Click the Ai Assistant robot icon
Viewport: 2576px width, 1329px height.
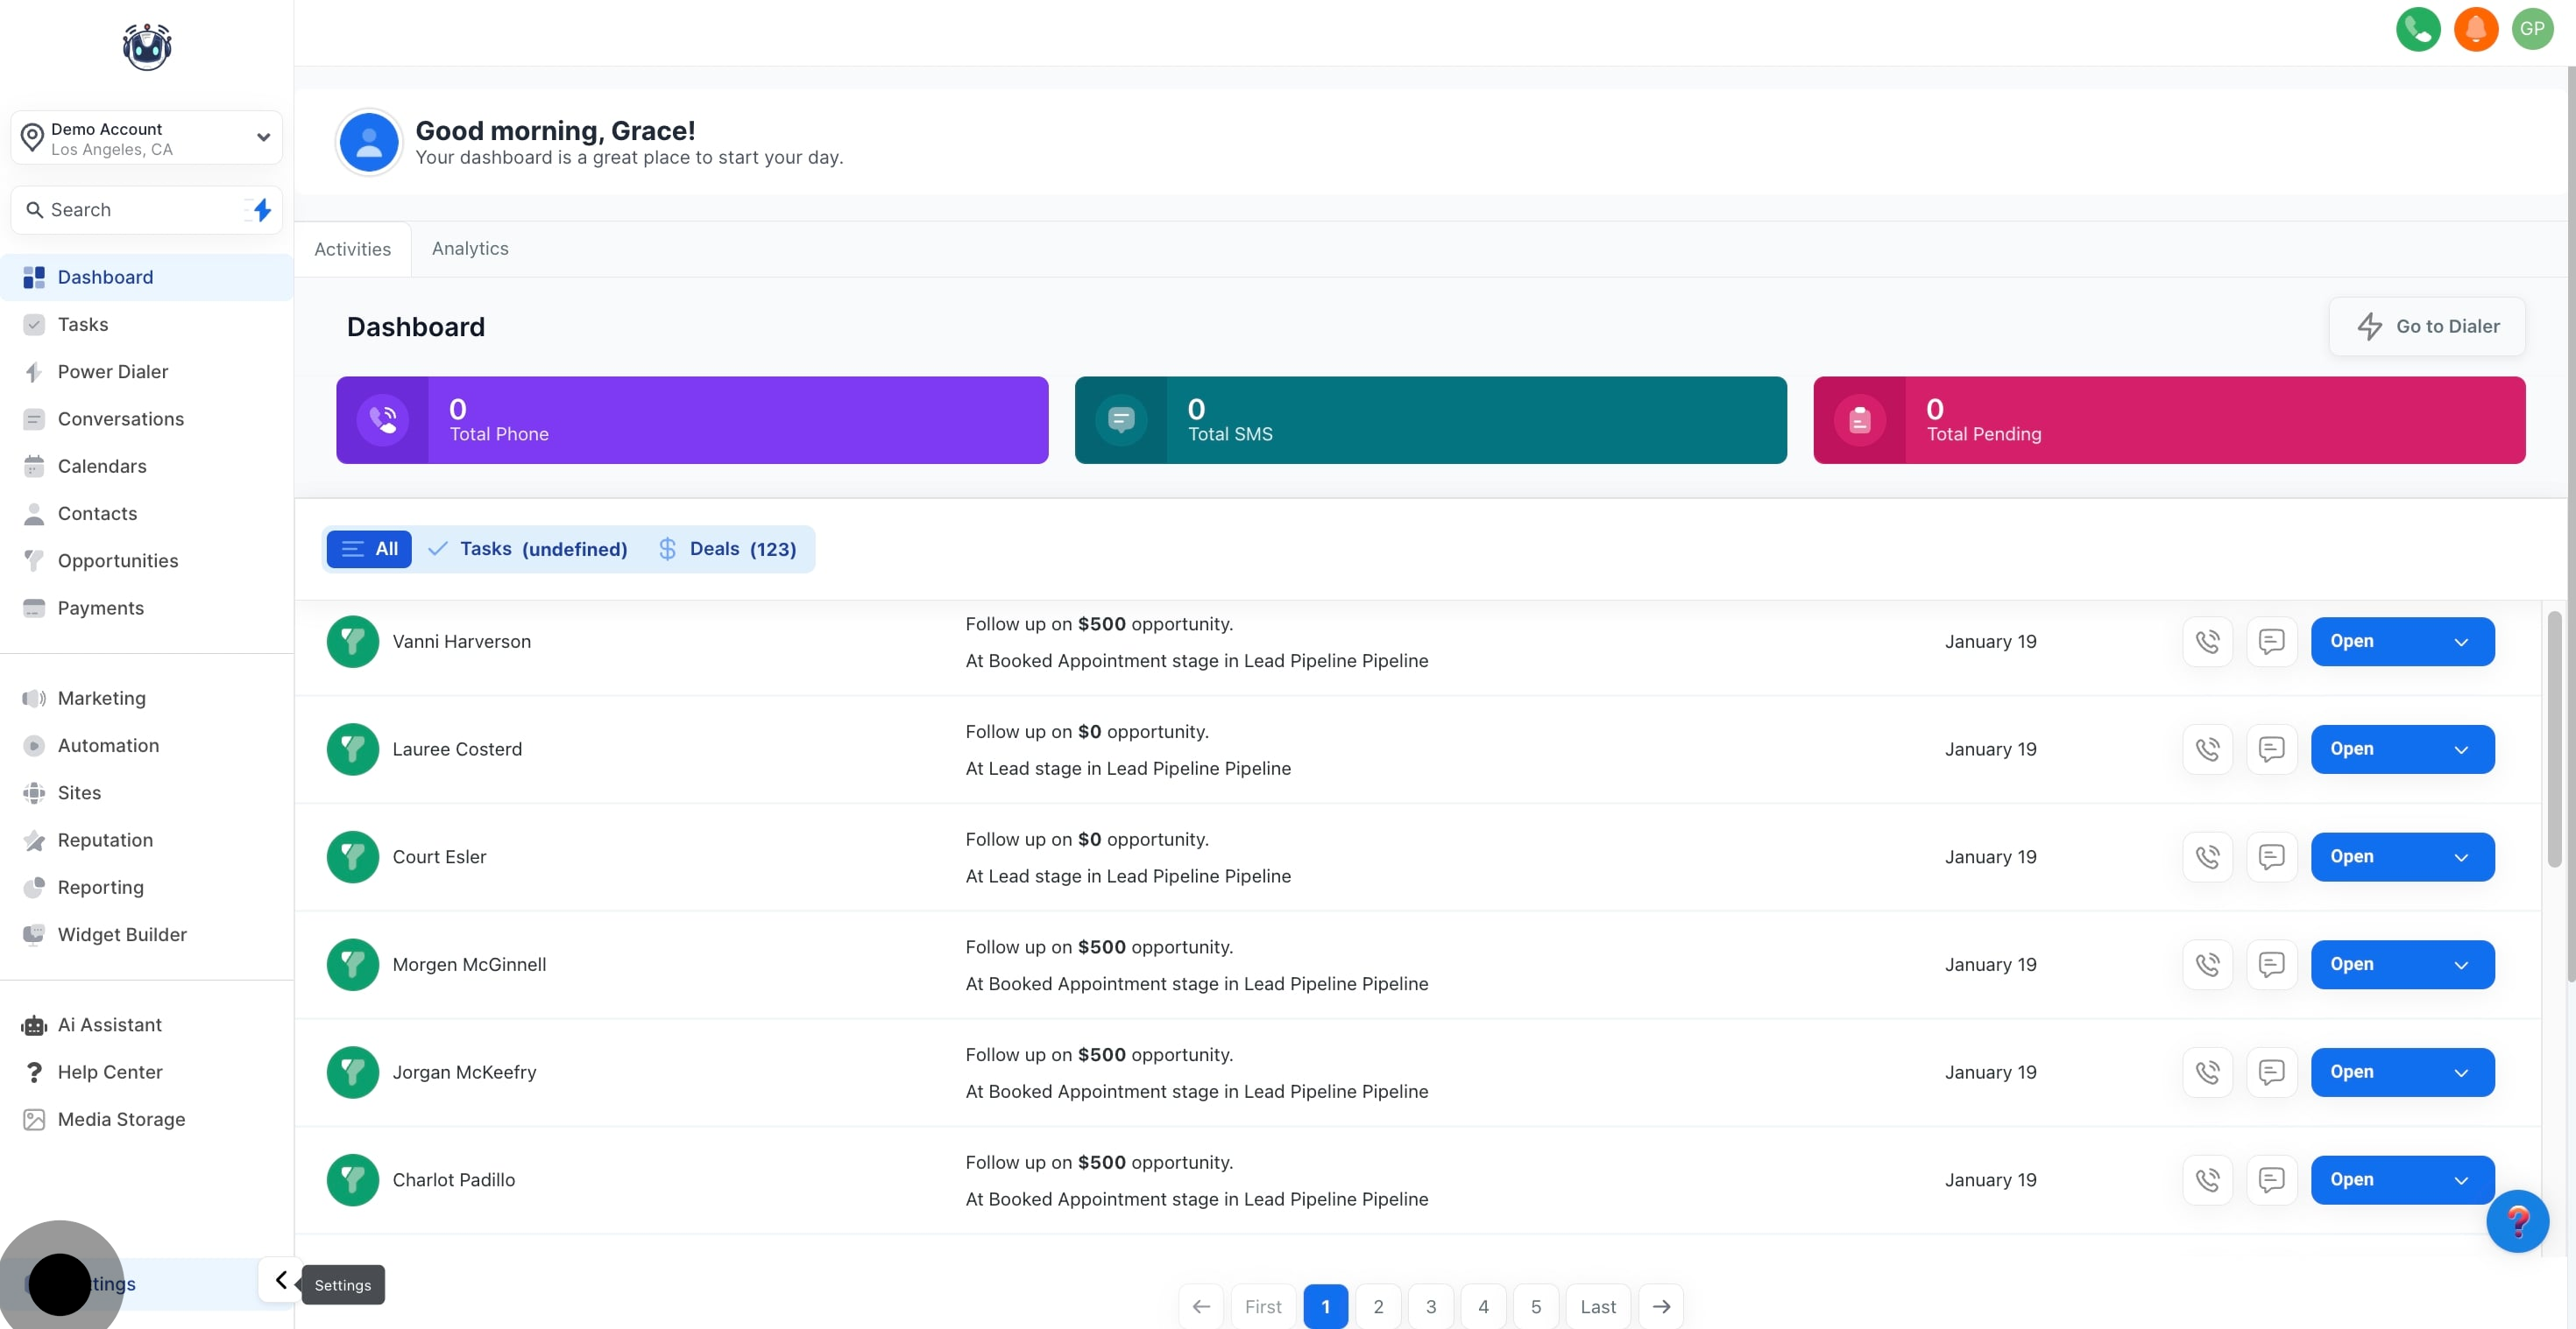34,1025
